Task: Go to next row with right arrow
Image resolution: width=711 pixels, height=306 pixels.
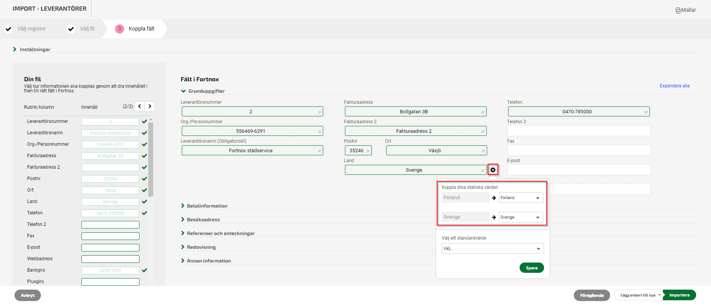Action: coord(150,106)
